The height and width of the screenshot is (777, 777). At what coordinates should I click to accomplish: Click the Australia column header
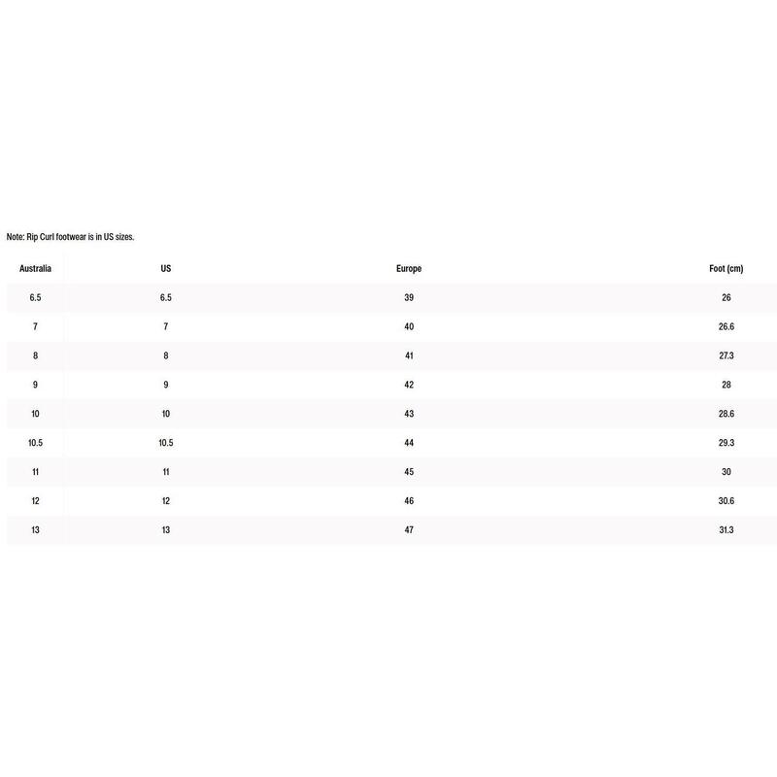click(x=35, y=269)
